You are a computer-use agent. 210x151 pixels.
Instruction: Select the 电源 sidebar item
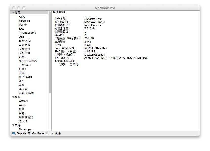[x=22, y=73]
